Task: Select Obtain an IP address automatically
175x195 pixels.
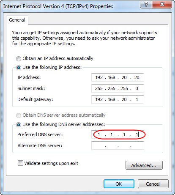Action: (19, 59)
